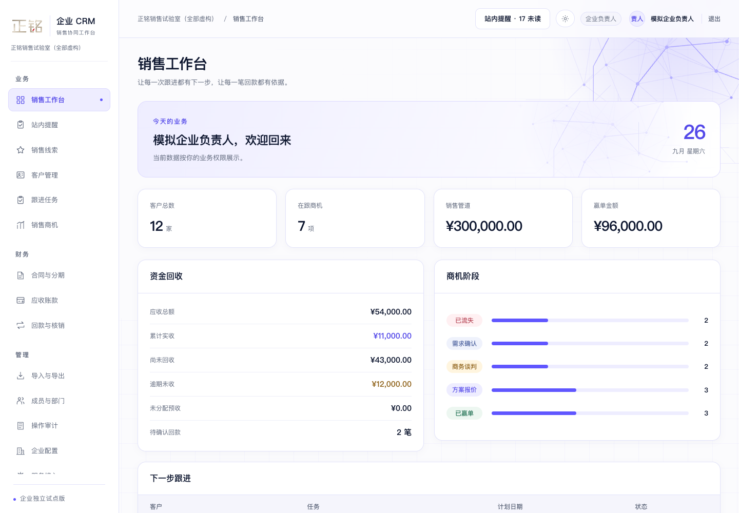Click the 跟进任务 checklist icon
Viewport: 739px width, 513px height.
pyautogui.click(x=21, y=200)
